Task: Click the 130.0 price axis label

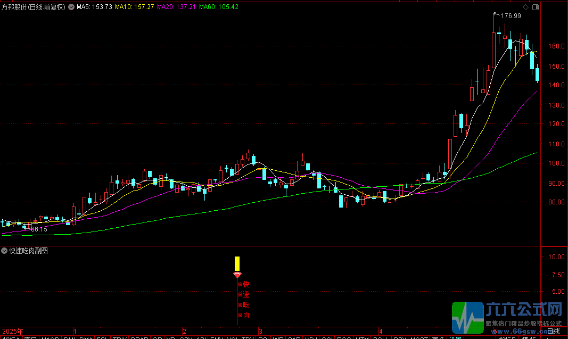Action: click(x=556, y=105)
